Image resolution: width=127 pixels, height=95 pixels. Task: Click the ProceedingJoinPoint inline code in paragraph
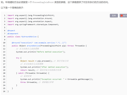point(43,2)
